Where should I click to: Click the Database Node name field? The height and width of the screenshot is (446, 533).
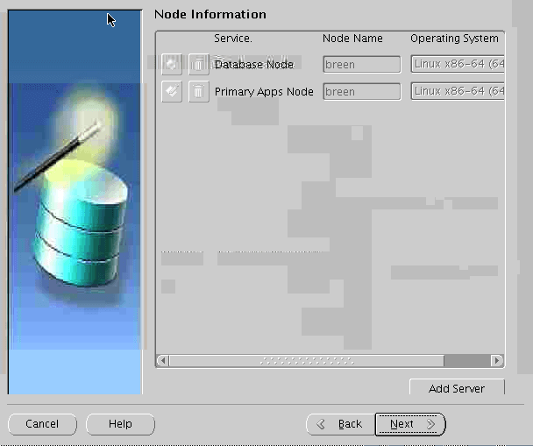361,64
